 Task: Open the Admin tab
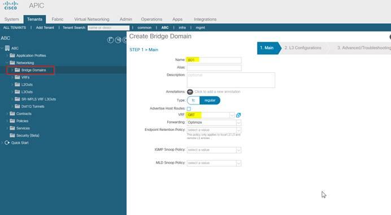click(x=125, y=19)
